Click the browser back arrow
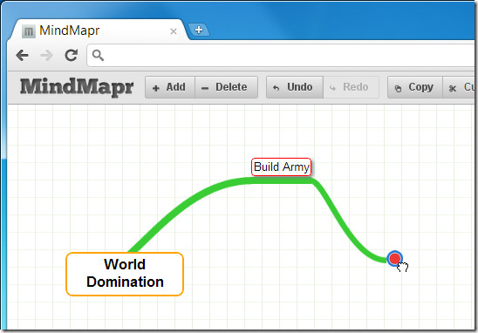478x333 pixels. pos(23,56)
